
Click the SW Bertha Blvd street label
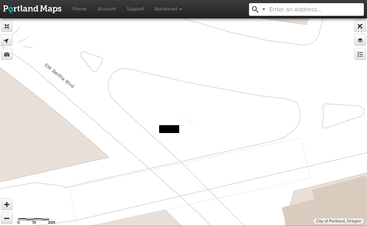59,76
